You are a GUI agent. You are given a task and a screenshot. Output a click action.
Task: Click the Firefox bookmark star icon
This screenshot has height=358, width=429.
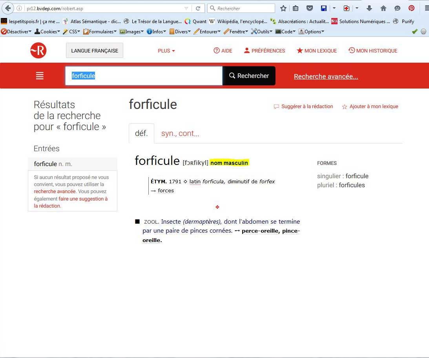pyautogui.click(x=283, y=8)
